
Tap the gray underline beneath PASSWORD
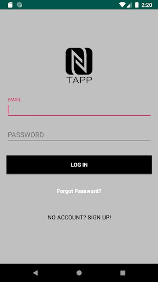[x=79, y=140]
